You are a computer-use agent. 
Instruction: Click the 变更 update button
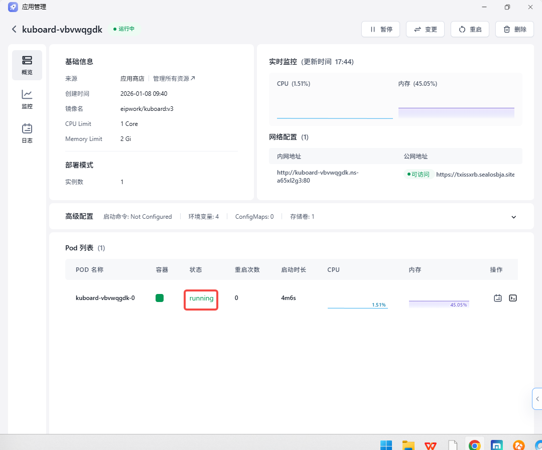(x=425, y=30)
